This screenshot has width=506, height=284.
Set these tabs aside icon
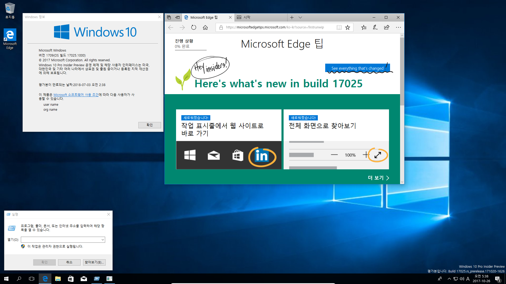coord(177,17)
